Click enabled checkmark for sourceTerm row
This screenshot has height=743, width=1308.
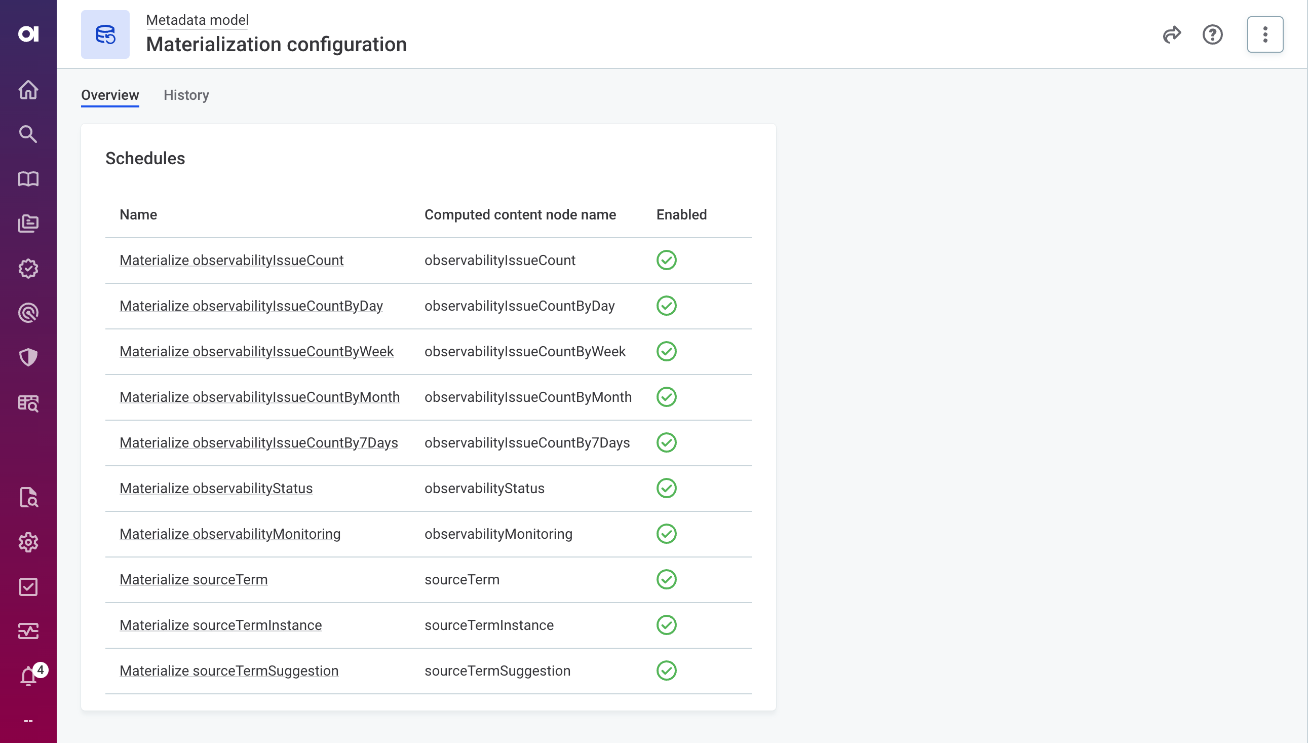pos(667,580)
